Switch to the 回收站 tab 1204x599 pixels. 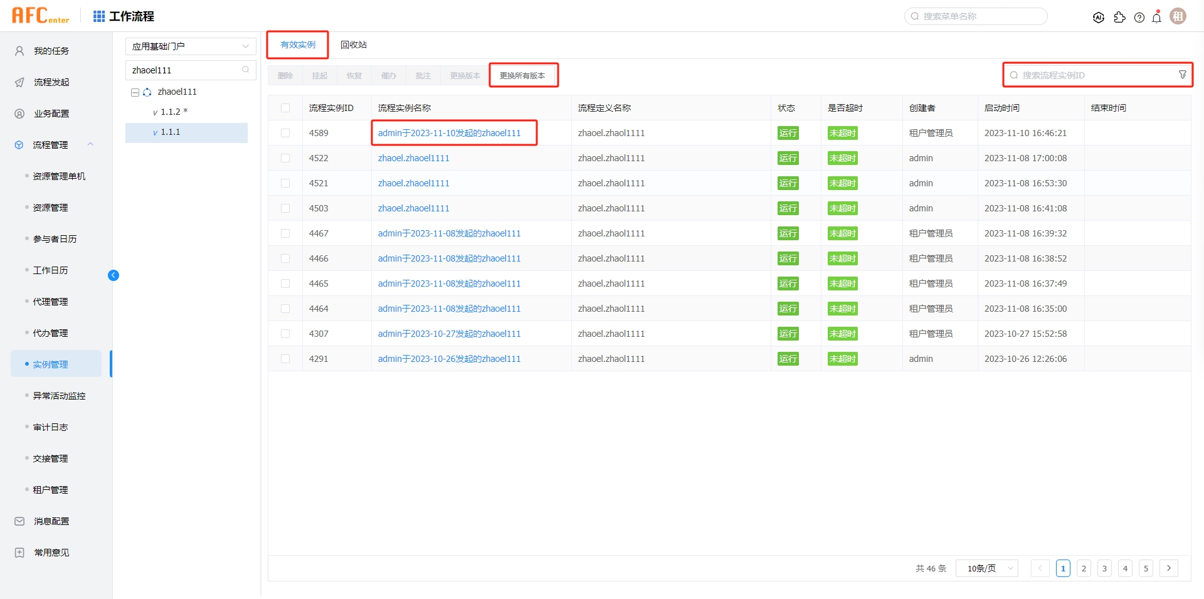(354, 45)
